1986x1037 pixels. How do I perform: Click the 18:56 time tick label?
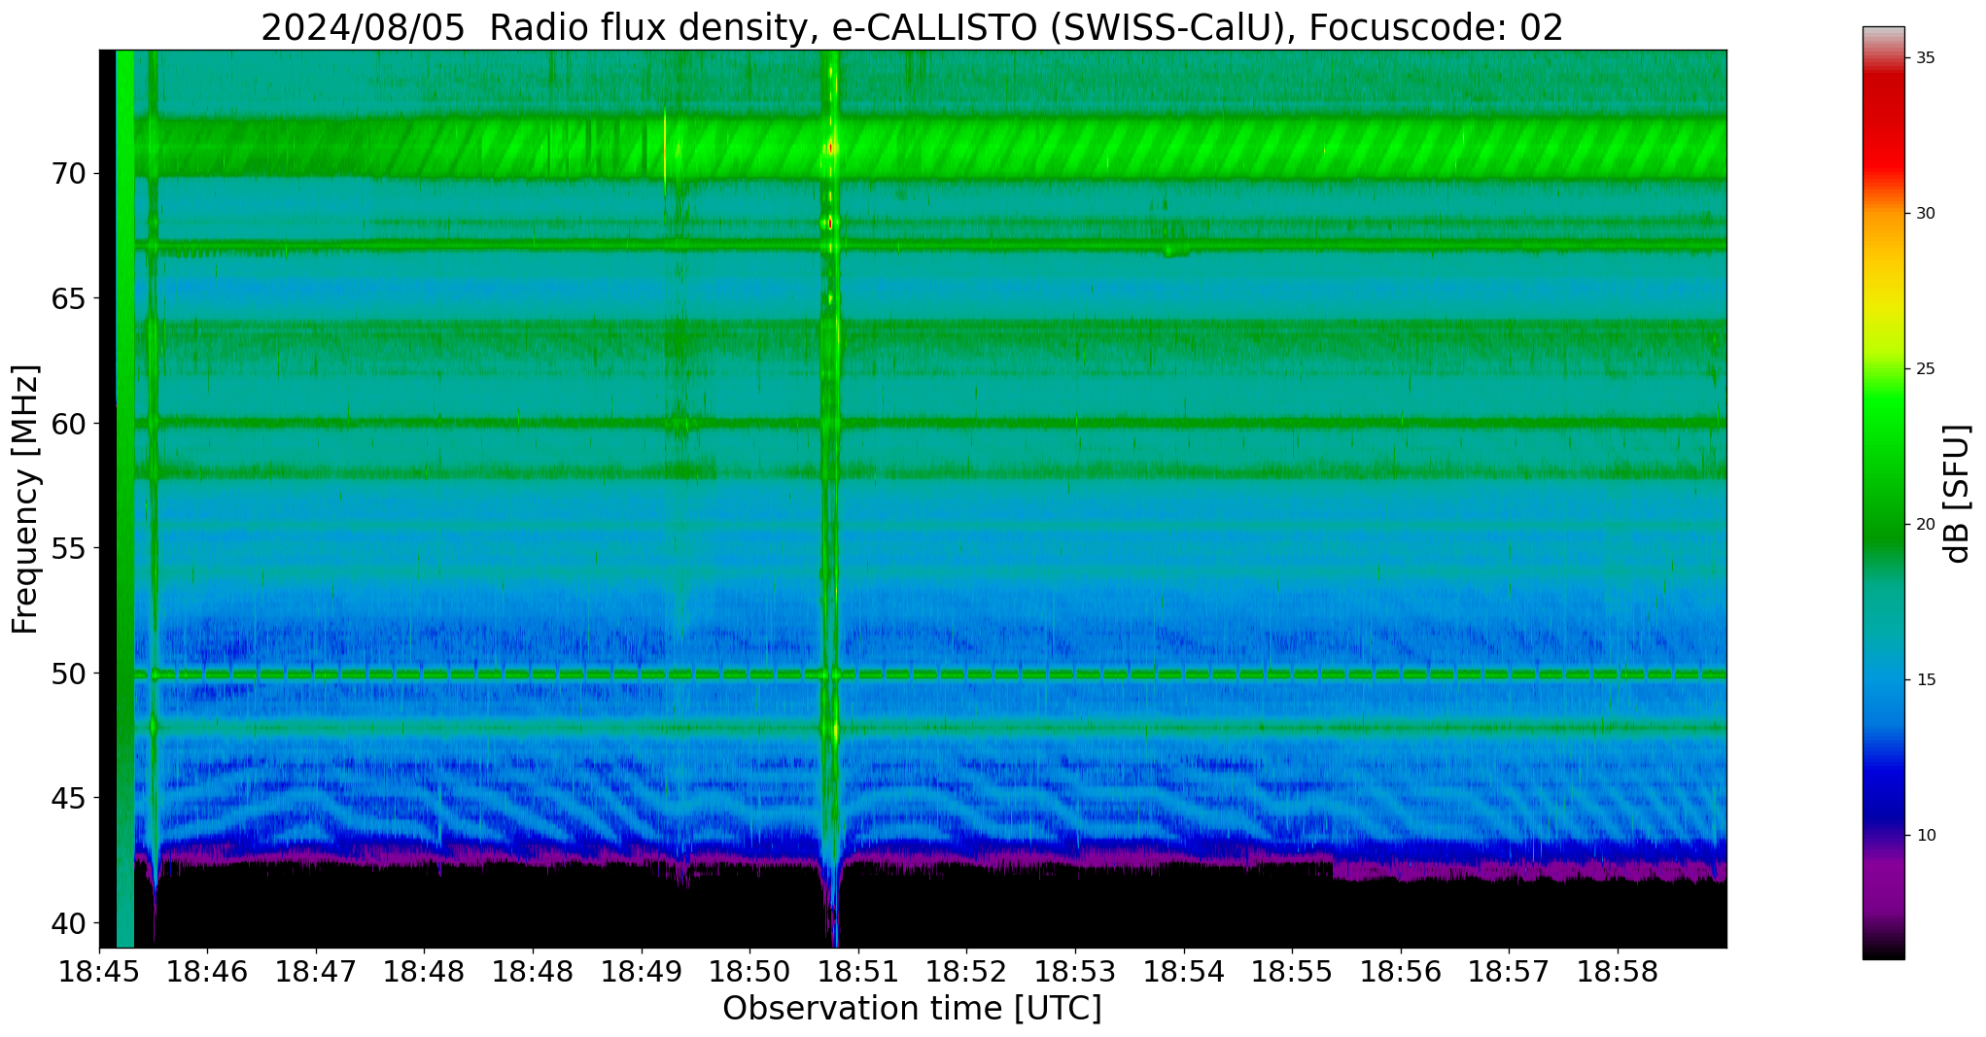pos(1401,972)
